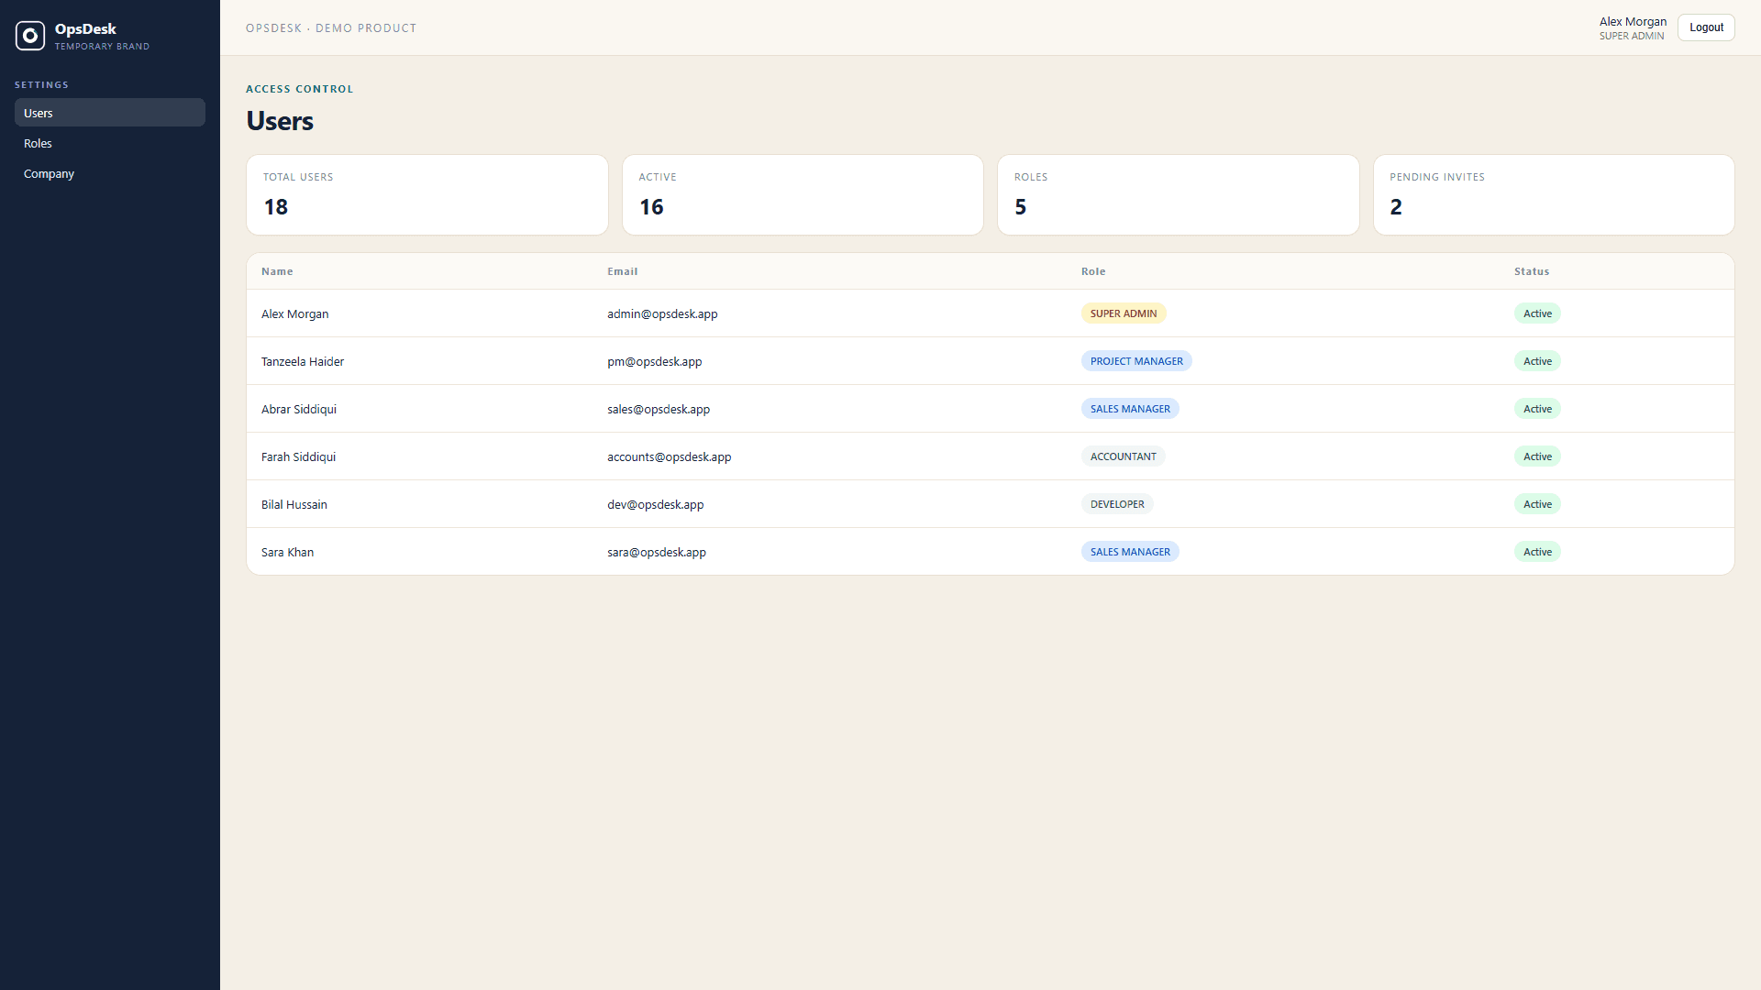Select Tanzeela Haider in the users table

tap(303, 361)
